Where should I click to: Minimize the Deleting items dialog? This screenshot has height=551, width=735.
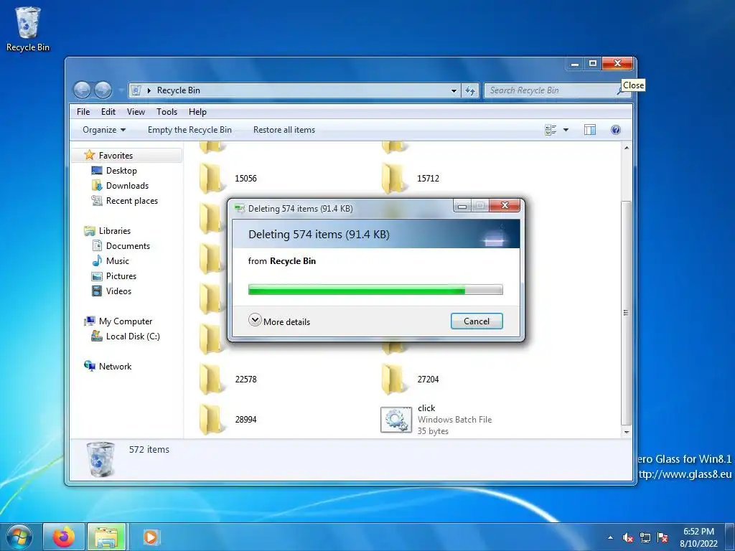(x=462, y=206)
